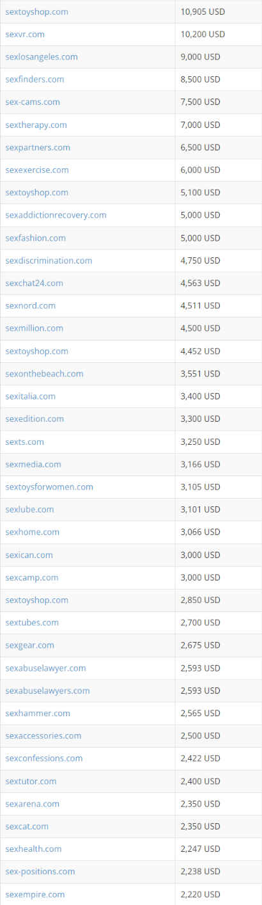Viewport: 262px width, 905px height.
Task: Open the sexmillion.com domain
Action: [34, 328]
